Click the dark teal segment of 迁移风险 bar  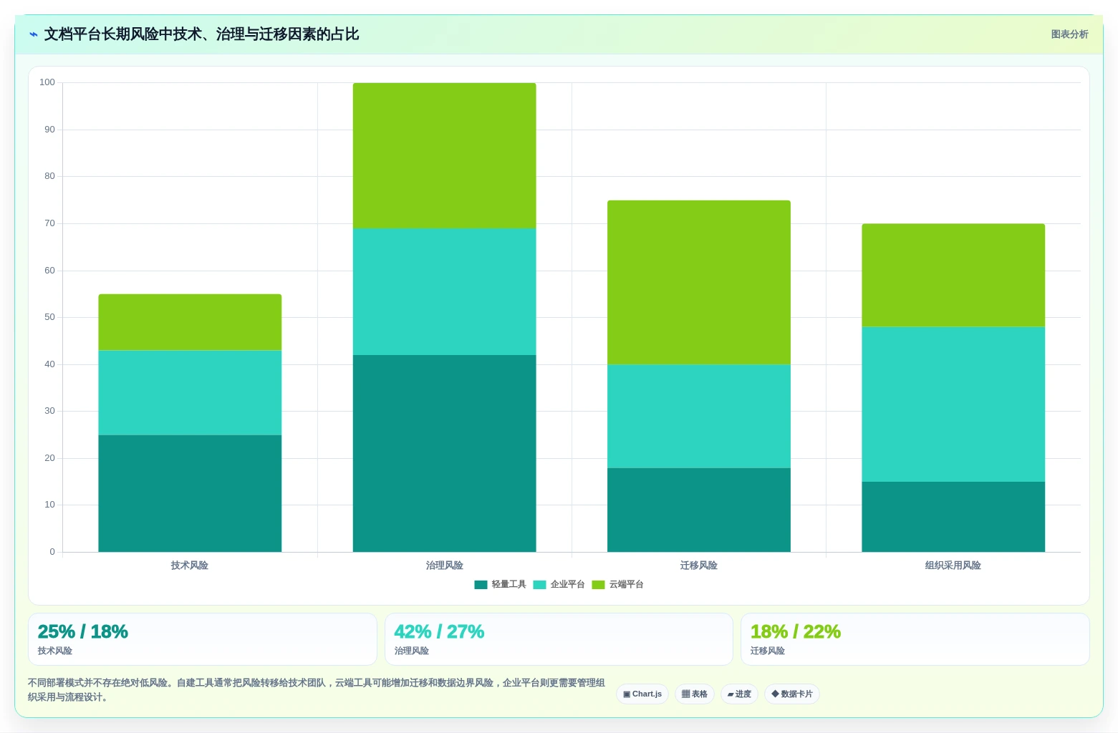coord(699,510)
